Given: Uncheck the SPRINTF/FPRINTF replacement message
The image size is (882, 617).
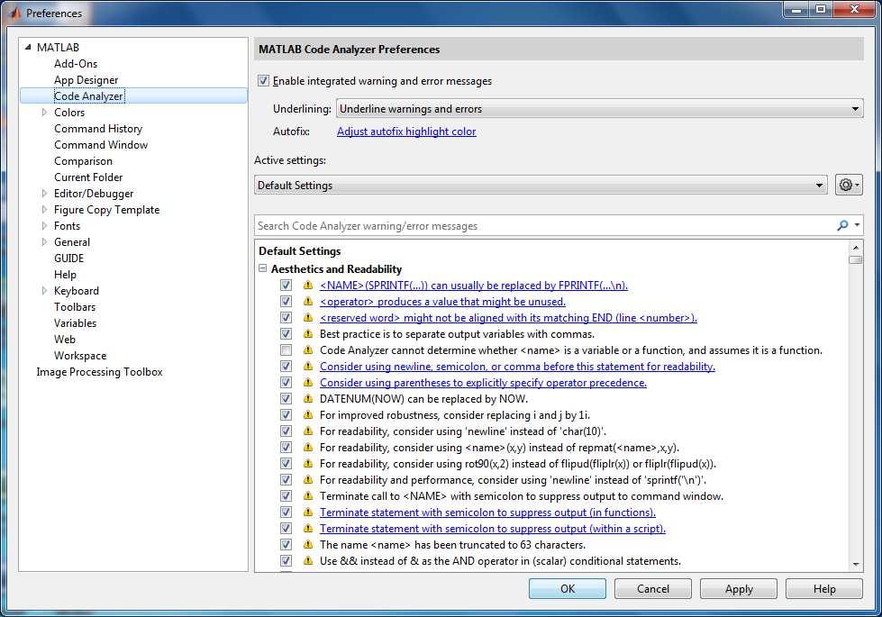Looking at the screenshot, I should click(286, 286).
